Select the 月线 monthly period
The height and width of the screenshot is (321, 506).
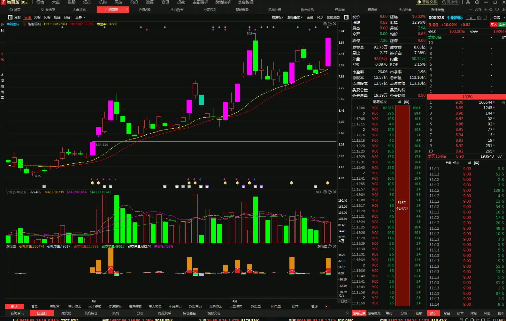(67, 17)
